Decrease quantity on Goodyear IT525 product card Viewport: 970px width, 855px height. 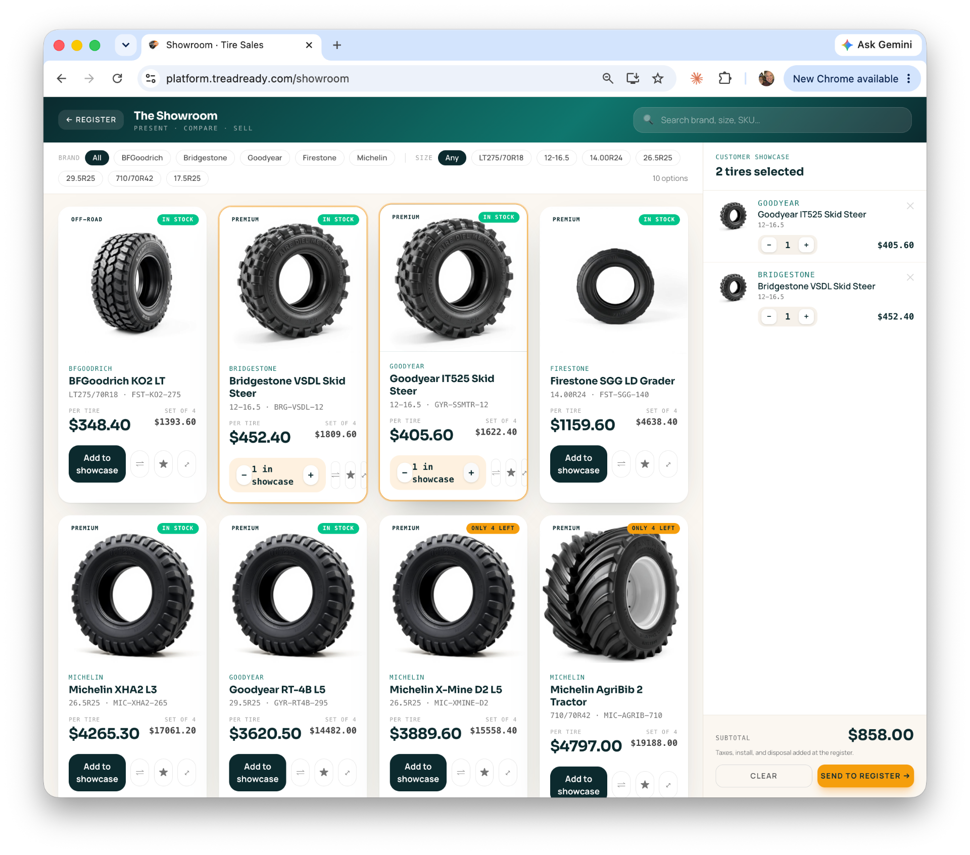coord(404,472)
